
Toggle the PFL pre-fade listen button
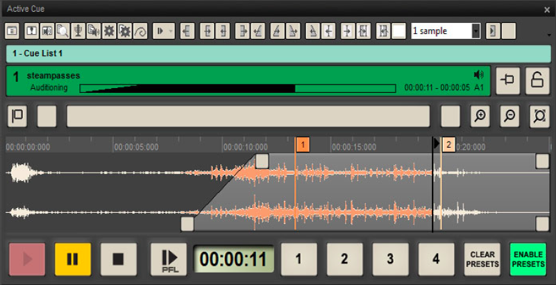[x=169, y=259]
